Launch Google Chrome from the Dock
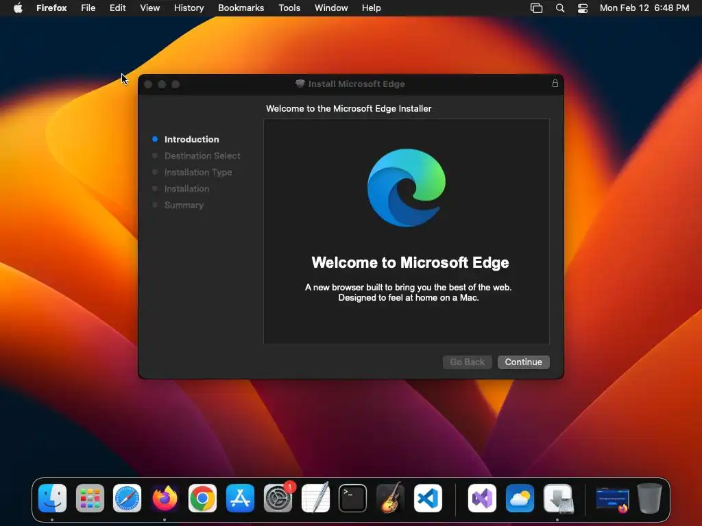This screenshot has width=702, height=526. [202, 498]
